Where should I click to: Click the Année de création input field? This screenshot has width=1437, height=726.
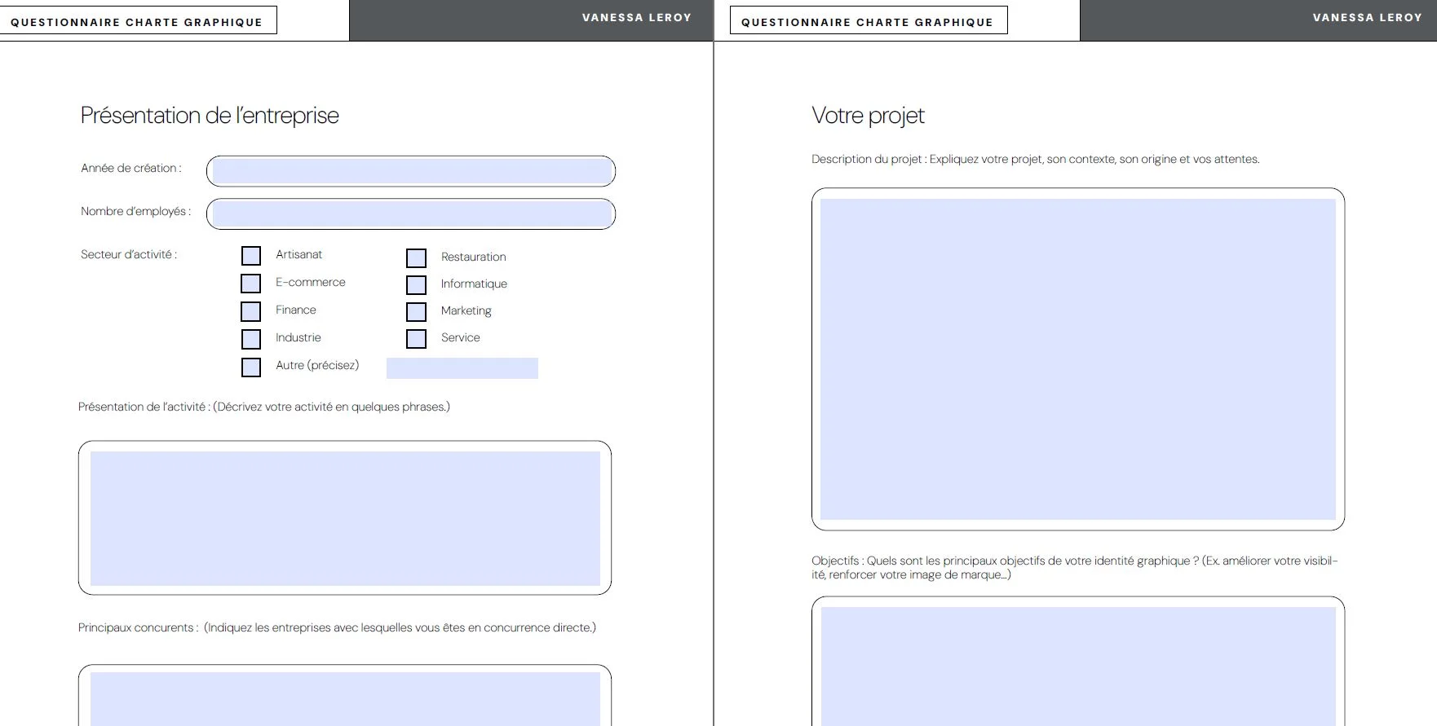(x=411, y=171)
